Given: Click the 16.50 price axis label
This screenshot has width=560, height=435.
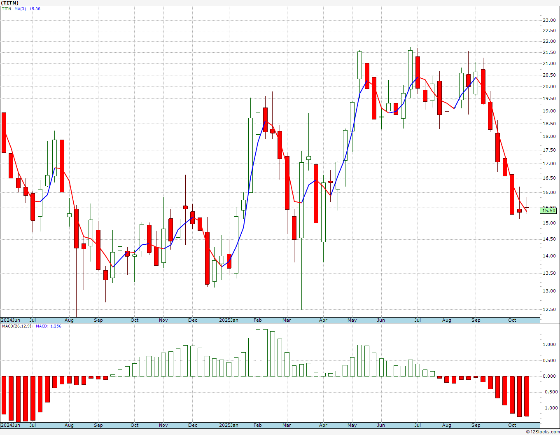Looking at the screenshot, I should click(548, 178).
